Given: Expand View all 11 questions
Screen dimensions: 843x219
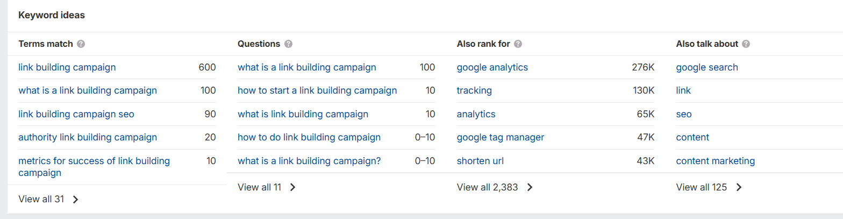Looking at the screenshot, I should [267, 187].
